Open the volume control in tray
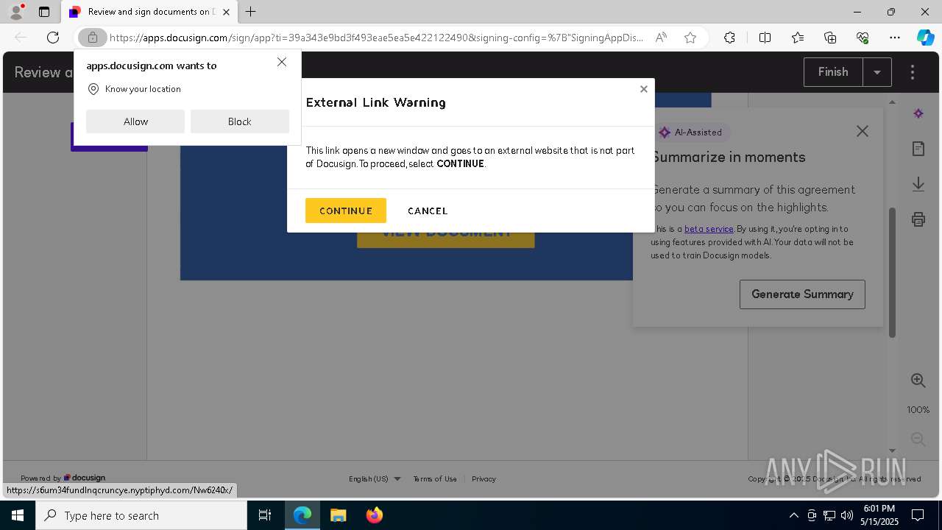This screenshot has width=942, height=530. pos(847,515)
